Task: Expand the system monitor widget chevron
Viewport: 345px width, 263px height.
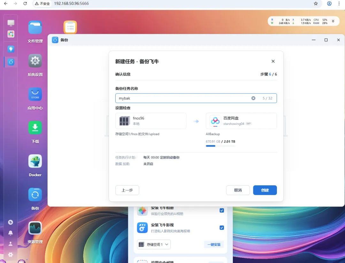Action: coord(333,21)
